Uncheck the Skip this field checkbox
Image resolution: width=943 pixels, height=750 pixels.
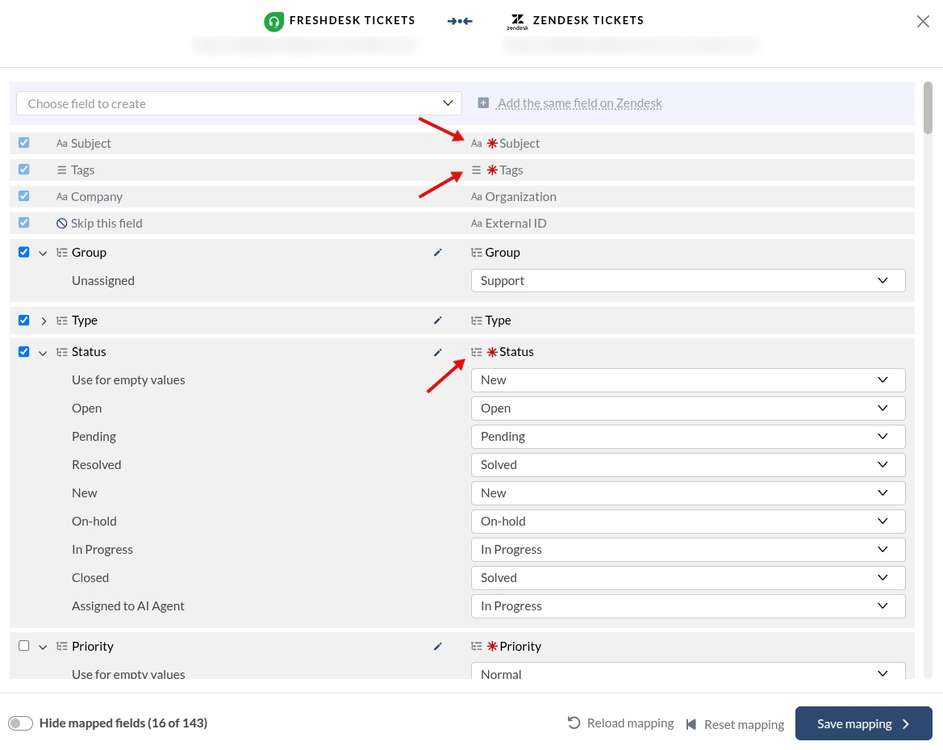[x=23, y=223]
